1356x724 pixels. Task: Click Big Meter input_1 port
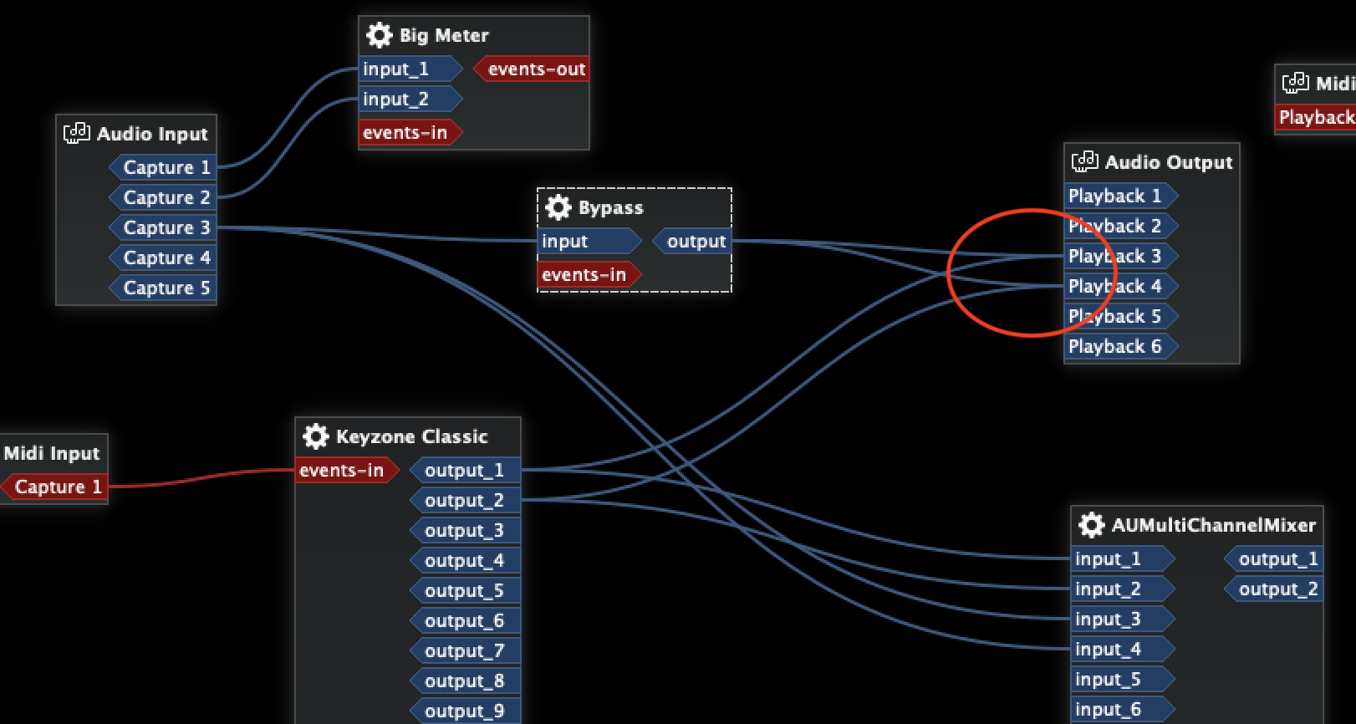(x=410, y=69)
